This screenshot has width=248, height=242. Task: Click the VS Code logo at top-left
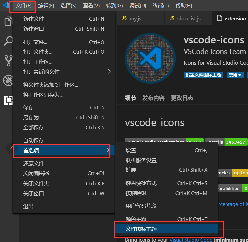pos(6,5)
